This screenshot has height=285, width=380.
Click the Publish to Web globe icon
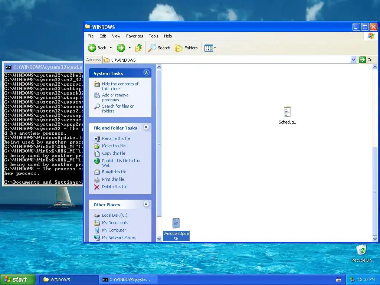pyautogui.click(x=97, y=161)
